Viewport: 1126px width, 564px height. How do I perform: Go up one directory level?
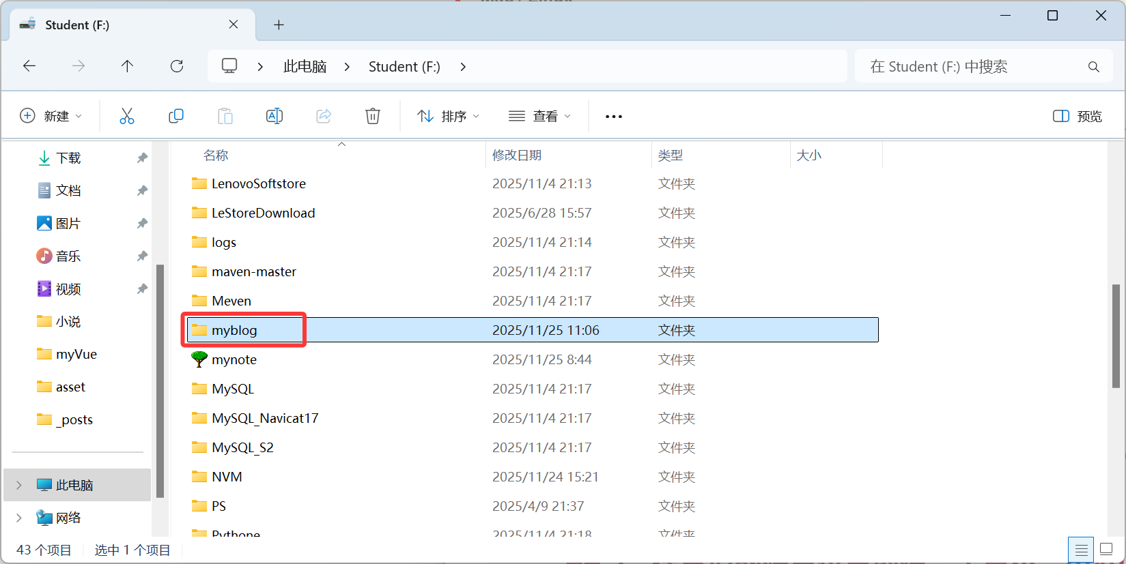(127, 66)
